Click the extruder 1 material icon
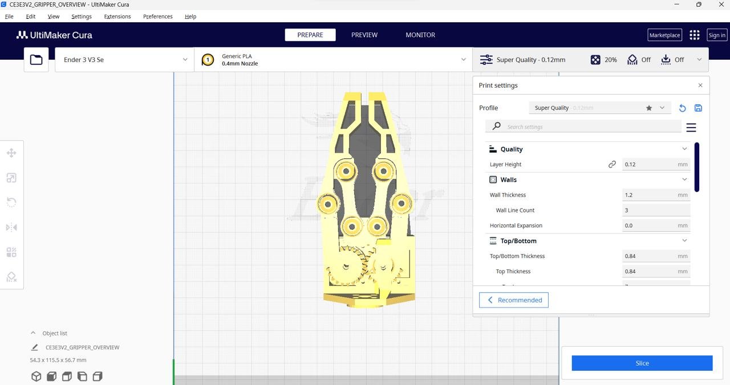 (208, 60)
